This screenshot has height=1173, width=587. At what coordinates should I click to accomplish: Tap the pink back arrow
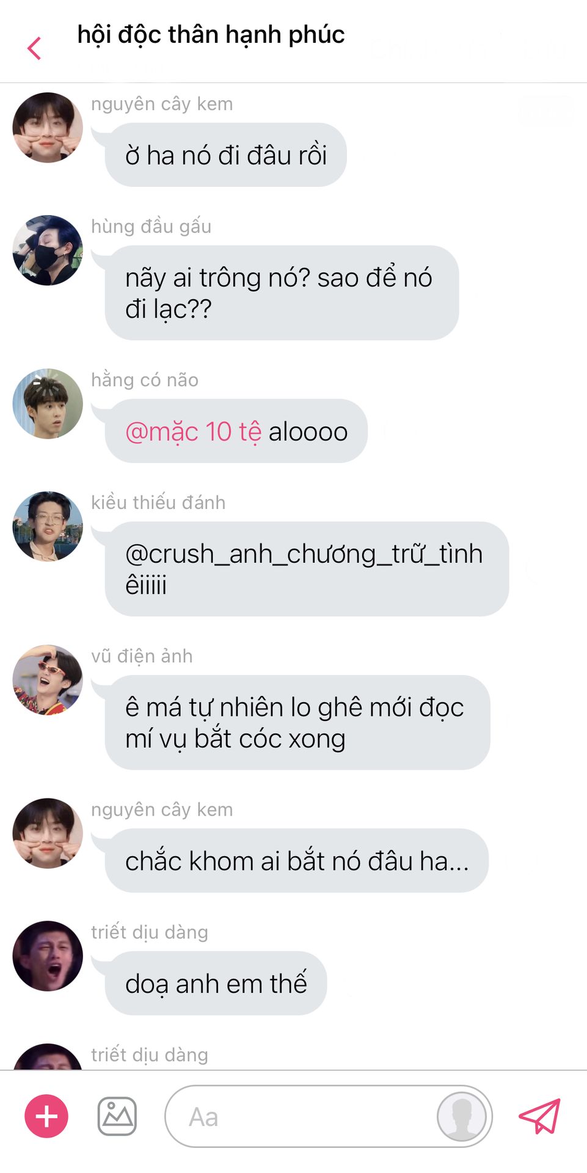click(34, 48)
